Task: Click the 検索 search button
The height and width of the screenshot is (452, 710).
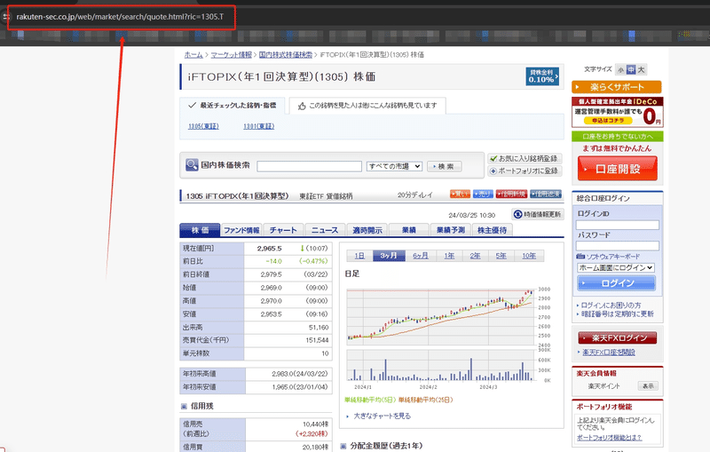Action: pos(445,166)
